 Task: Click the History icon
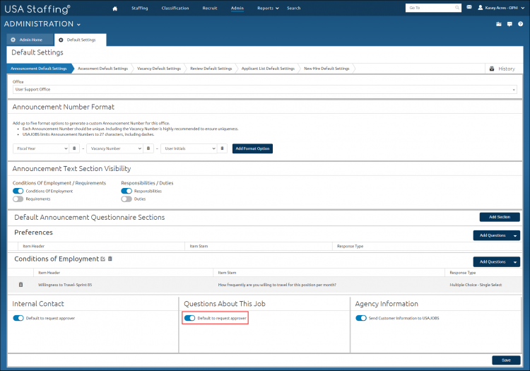(492, 69)
